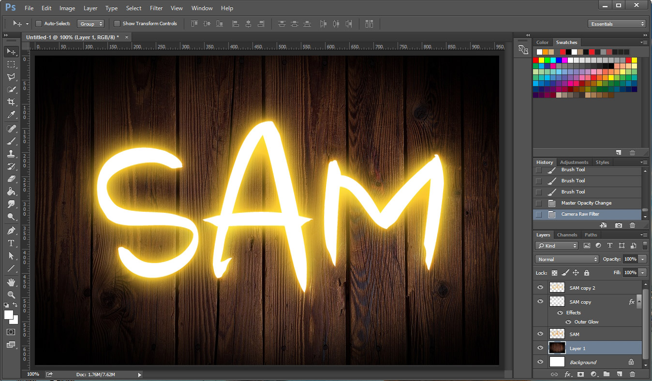Screen dimensions: 652x381
Task: Toggle Quick Mask mode
Action: point(11,332)
